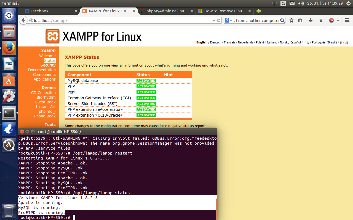Open the Files manager in the launcher
This screenshot has width=353, height=220.
pyautogui.click(x=9, y=32)
